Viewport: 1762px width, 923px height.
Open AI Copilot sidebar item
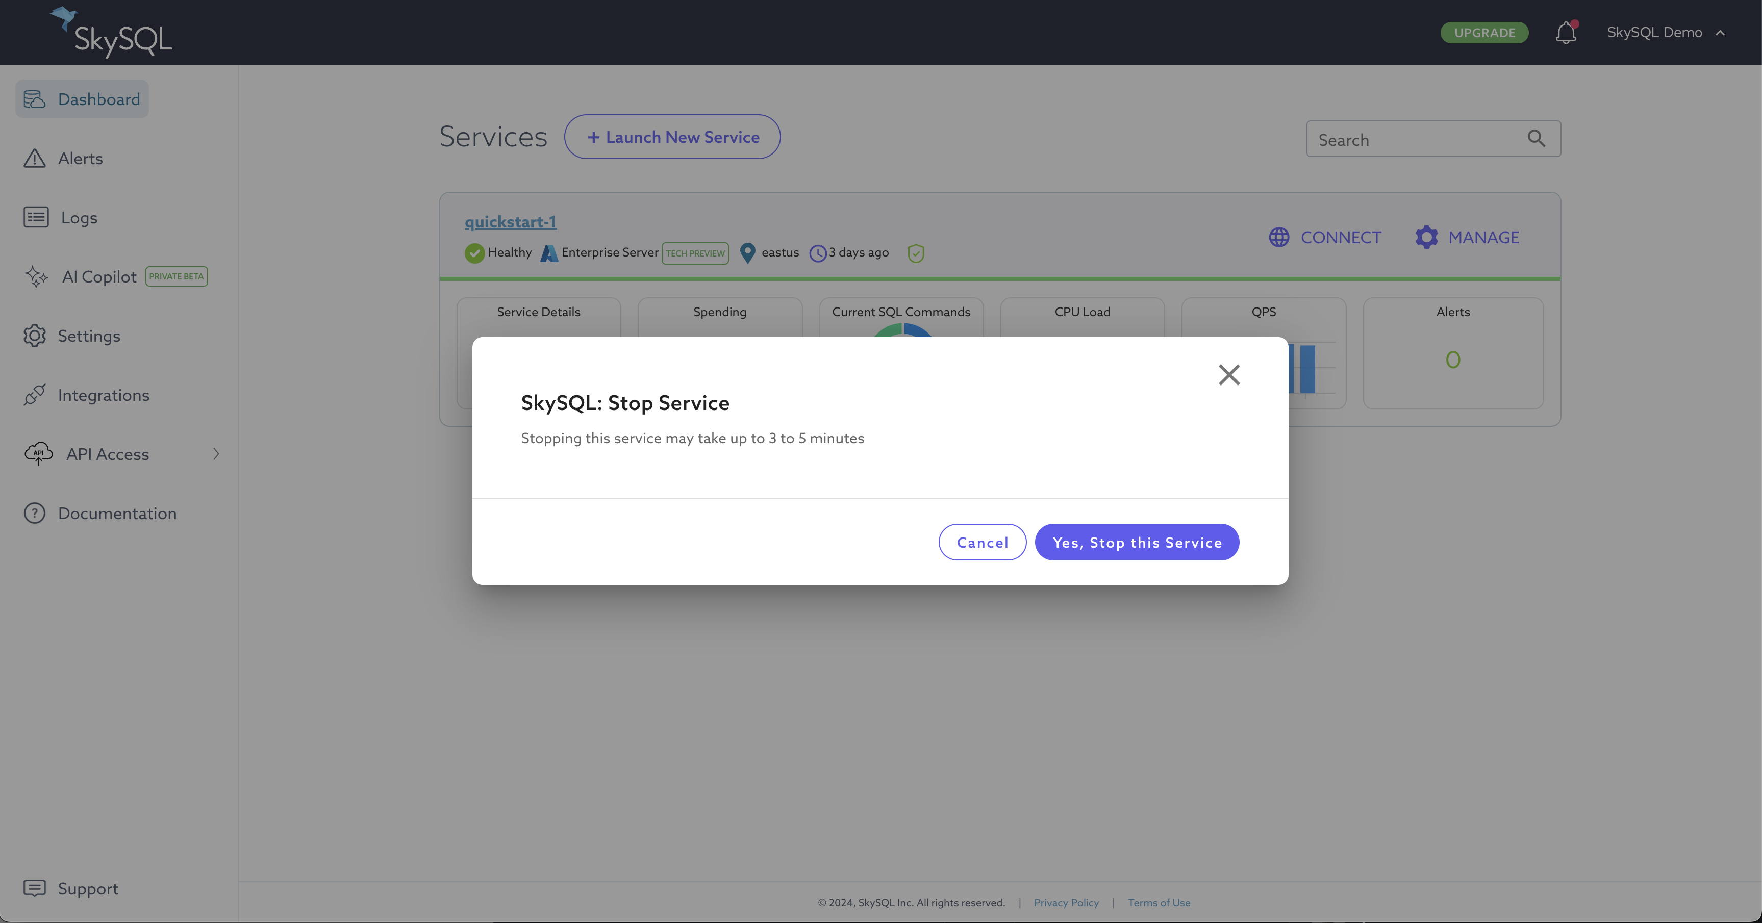click(x=99, y=277)
